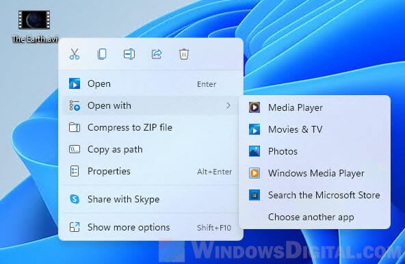Viewport: 405px width, 264px height.
Task: Click Choose another app
Action: [x=315, y=217]
